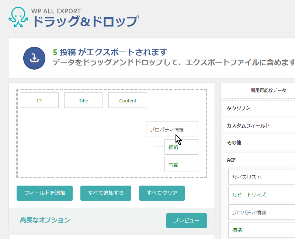The image size is (295, 239).
Task: Click the すべてクリア button
Action: click(162, 193)
